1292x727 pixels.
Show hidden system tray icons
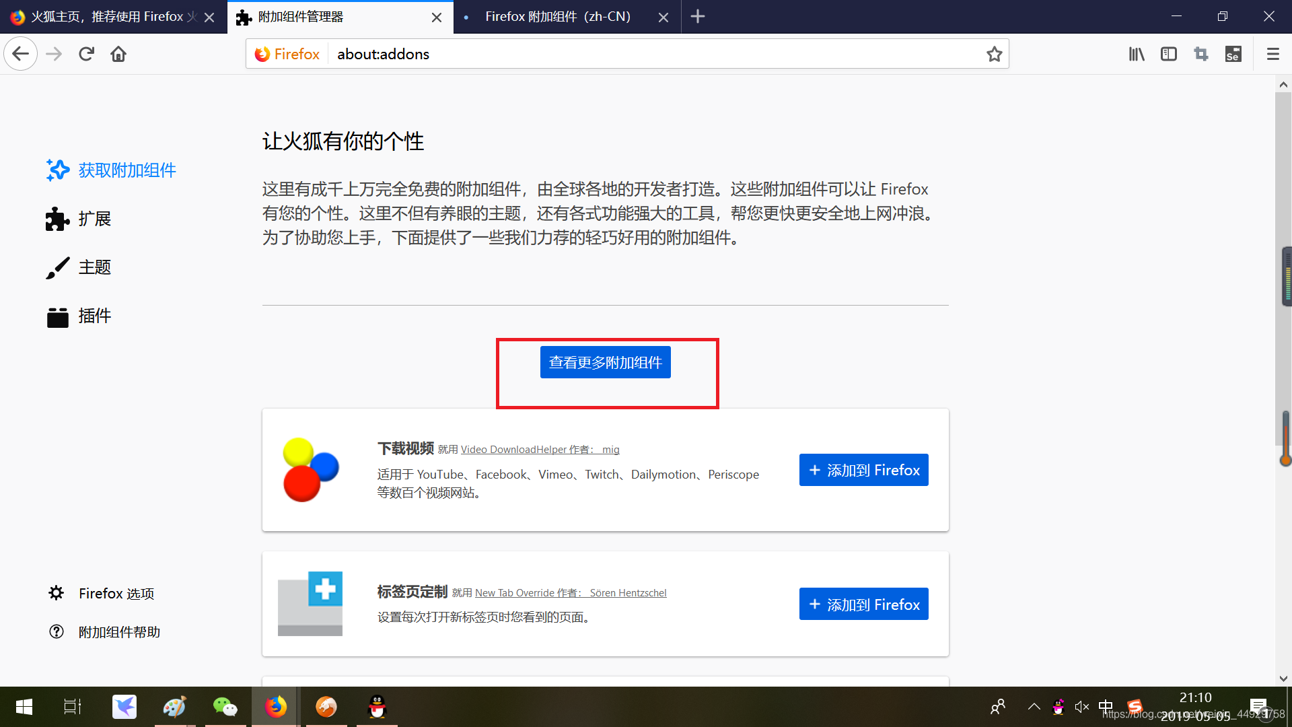pyautogui.click(x=1034, y=707)
